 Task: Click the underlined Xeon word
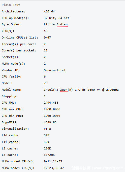64,90
